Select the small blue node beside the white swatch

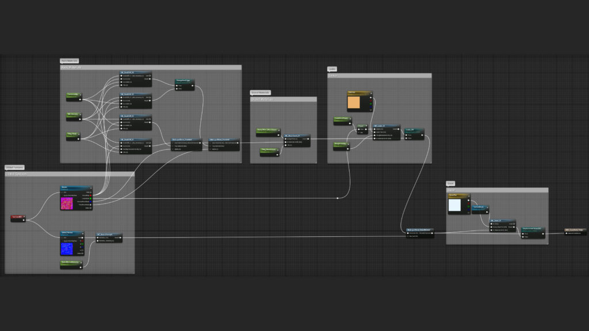(x=480, y=209)
